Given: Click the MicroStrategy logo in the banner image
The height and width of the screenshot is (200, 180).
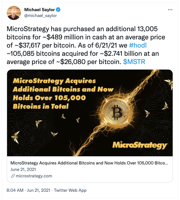Looking at the screenshot, I should (x=140, y=145).
